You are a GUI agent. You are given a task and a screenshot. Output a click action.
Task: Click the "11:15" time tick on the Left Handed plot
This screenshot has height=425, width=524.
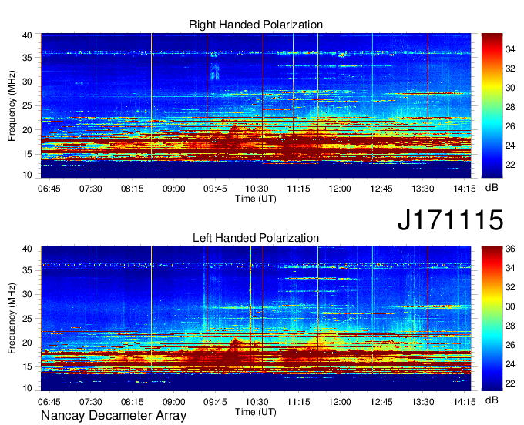coord(298,402)
